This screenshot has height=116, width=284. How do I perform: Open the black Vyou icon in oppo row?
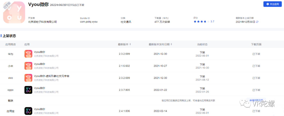tap(28, 90)
